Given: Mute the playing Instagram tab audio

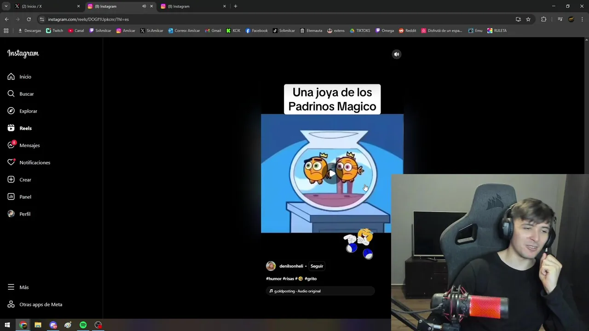Looking at the screenshot, I should coord(144,6).
